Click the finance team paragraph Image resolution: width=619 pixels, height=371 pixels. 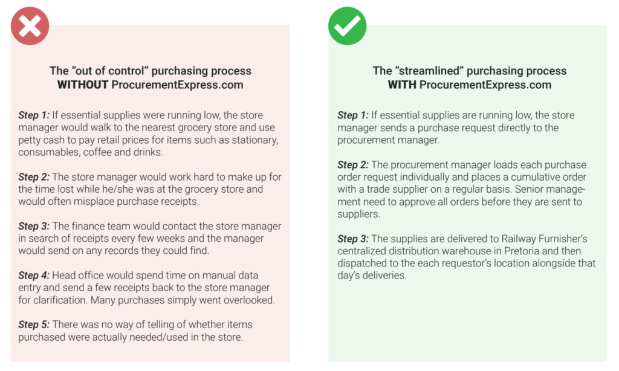[150, 239]
